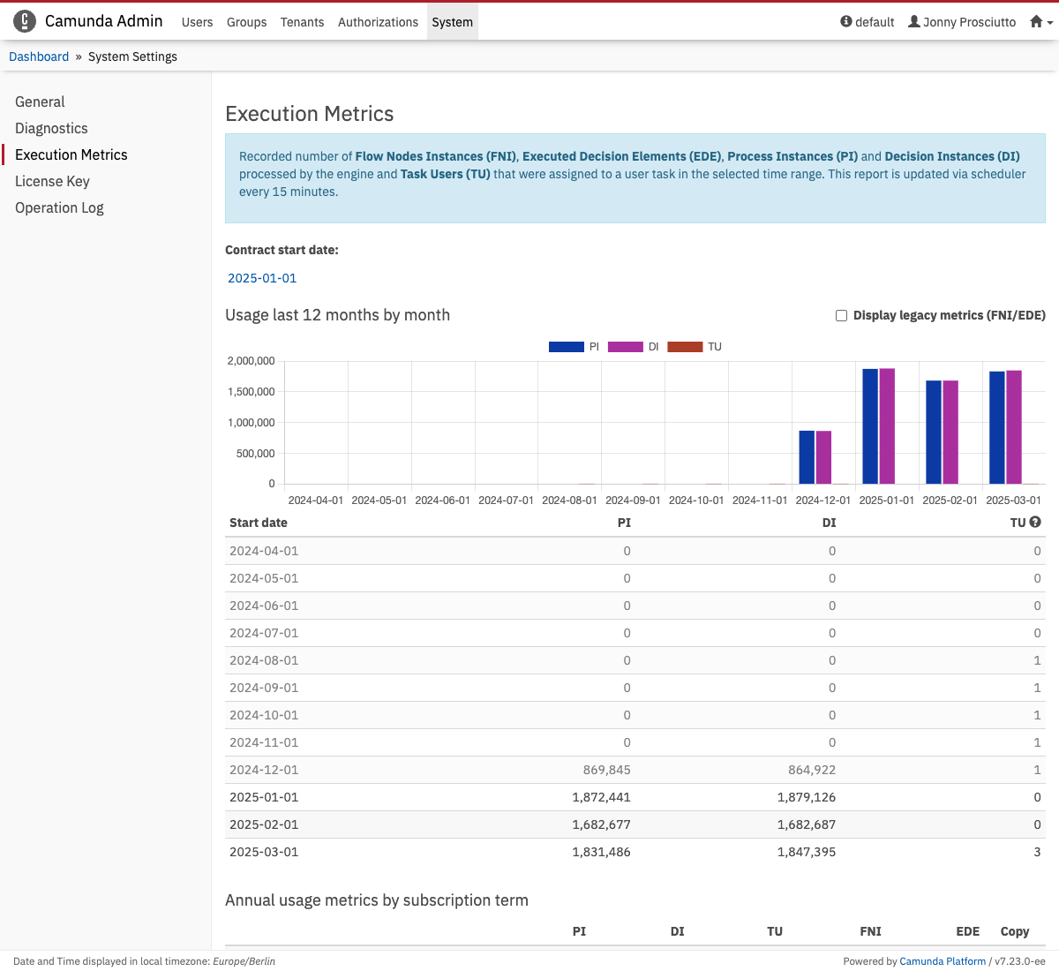Open the home icon menu
This screenshot has width=1059, height=971.
click(x=1036, y=22)
